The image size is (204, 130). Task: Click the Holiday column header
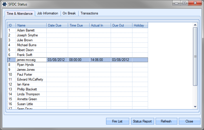[x=140, y=25]
